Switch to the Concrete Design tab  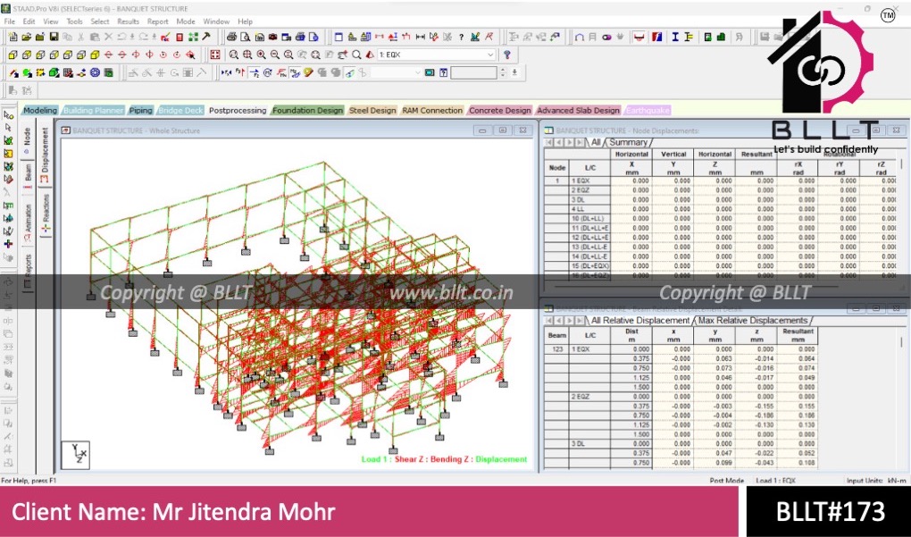coord(499,111)
